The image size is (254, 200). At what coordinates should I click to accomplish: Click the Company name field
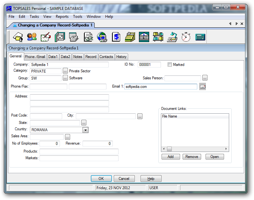(69, 65)
